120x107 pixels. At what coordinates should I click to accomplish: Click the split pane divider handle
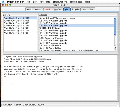pyautogui.click(x=60, y=53)
